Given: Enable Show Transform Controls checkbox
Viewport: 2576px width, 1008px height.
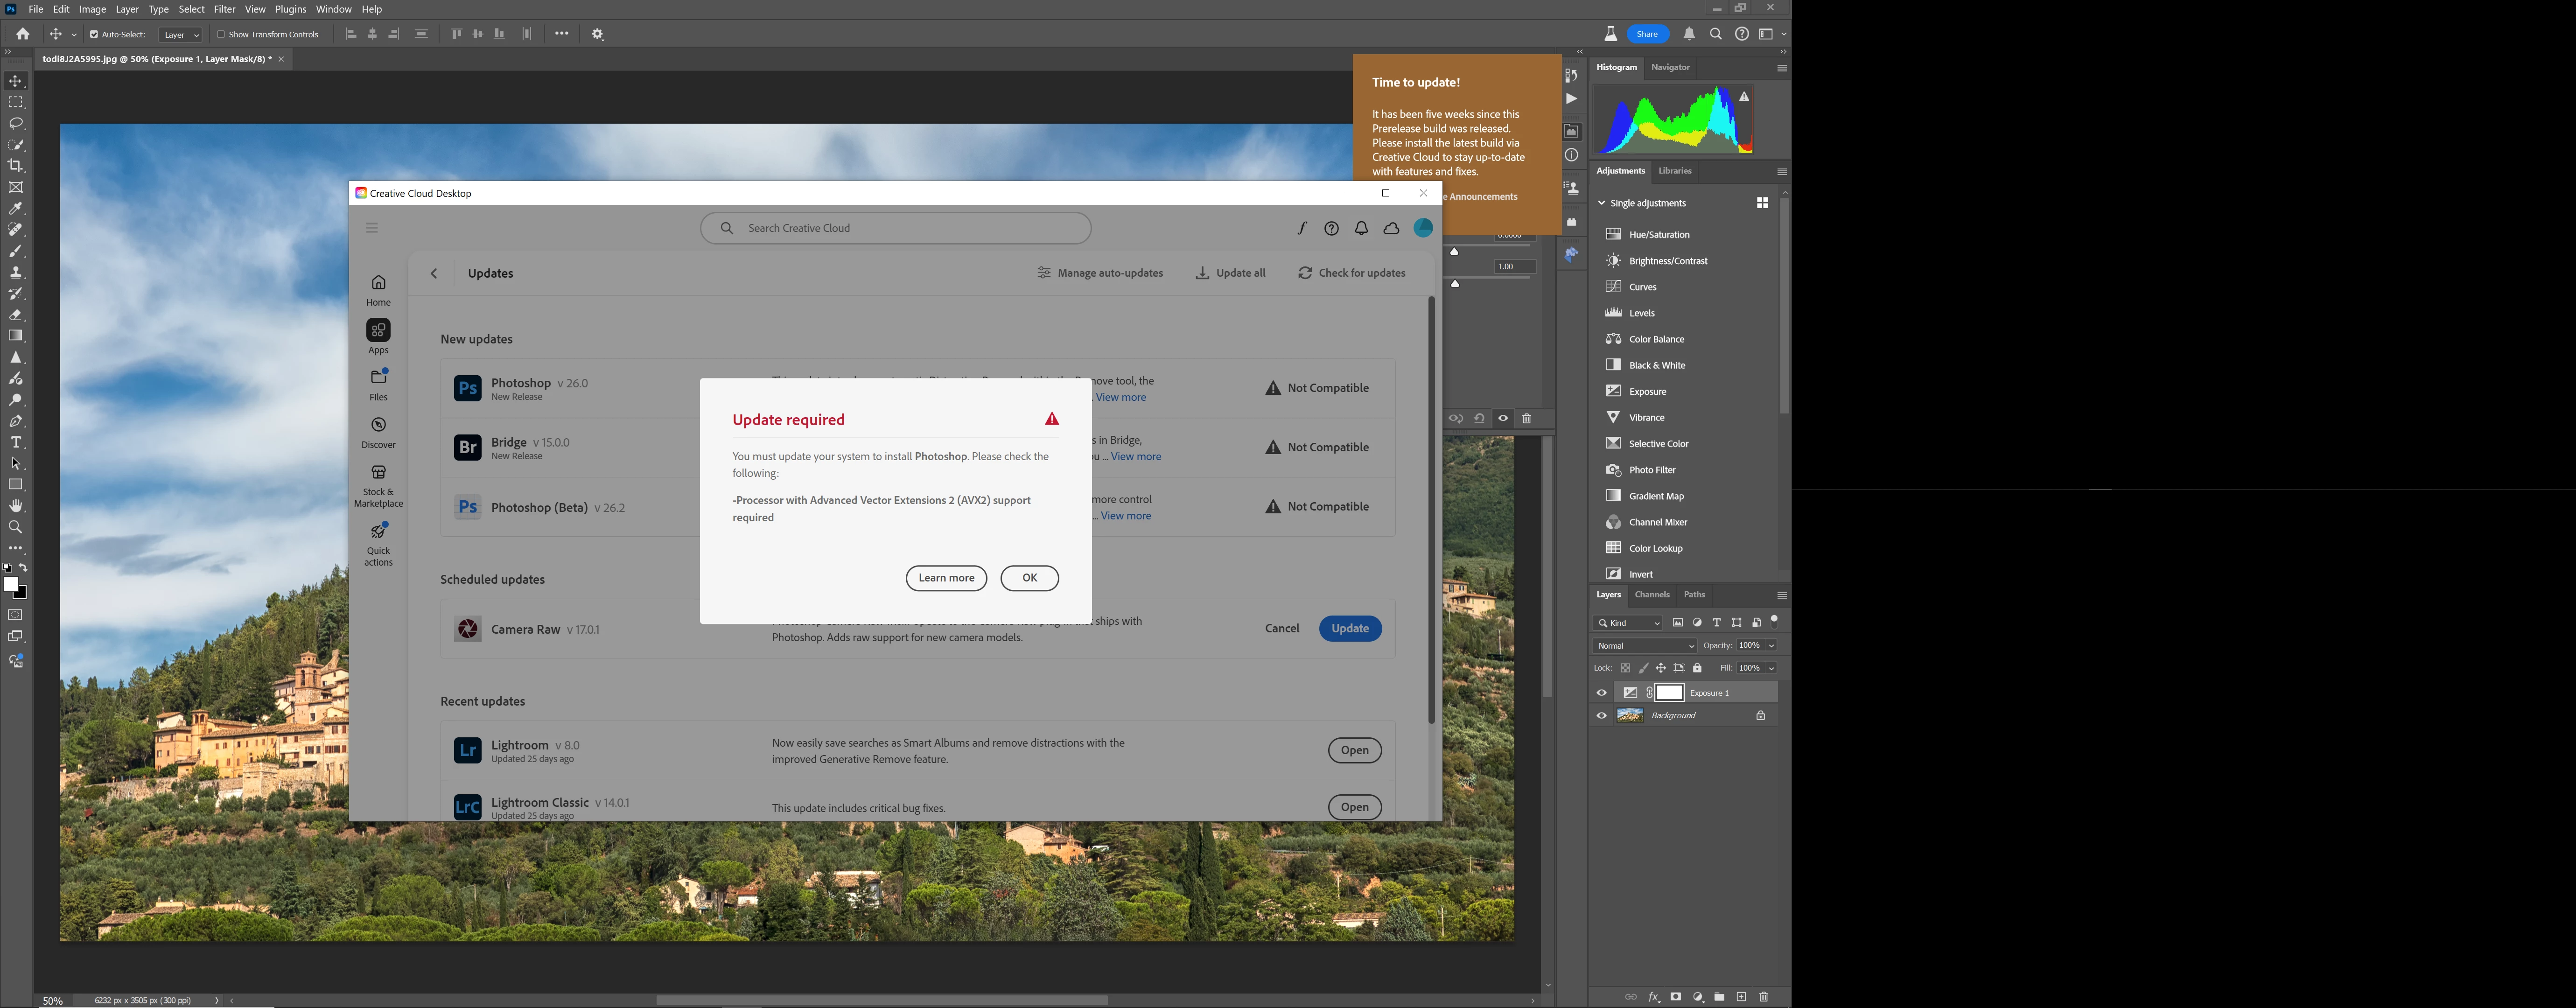Looking at the screenshot, I should pyautogui.click(x=221, y=34).
